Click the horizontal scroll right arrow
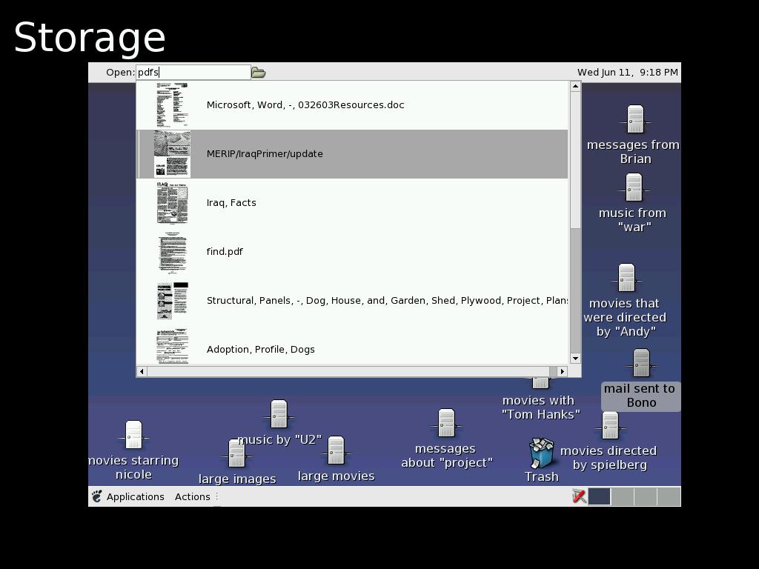The height and width of the screenshot is (569, 759). [x=562, y=371]
